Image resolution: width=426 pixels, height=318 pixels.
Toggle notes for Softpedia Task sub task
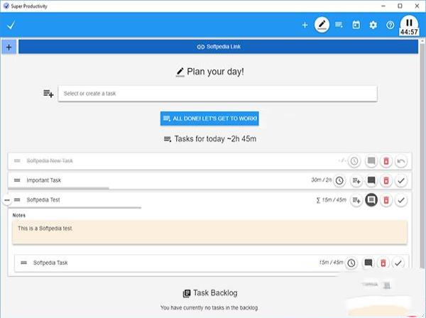[x=368, y=263]
